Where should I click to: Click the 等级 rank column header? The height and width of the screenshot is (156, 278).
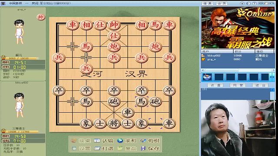pyautogui.click(x=265, y=51)
